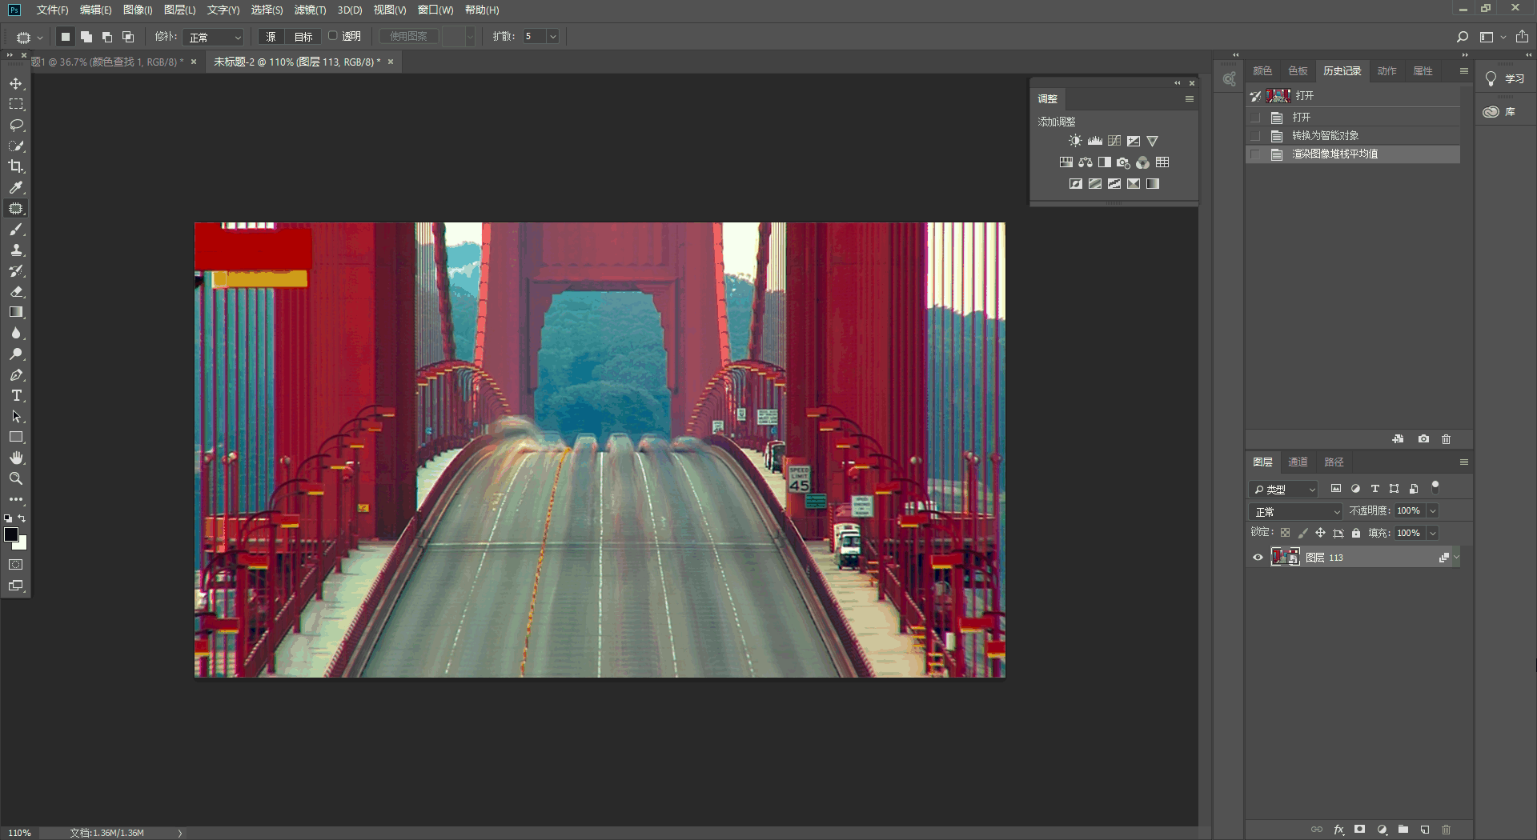
Task: Switch to the 通道 tab
Action: [1298, 462]
